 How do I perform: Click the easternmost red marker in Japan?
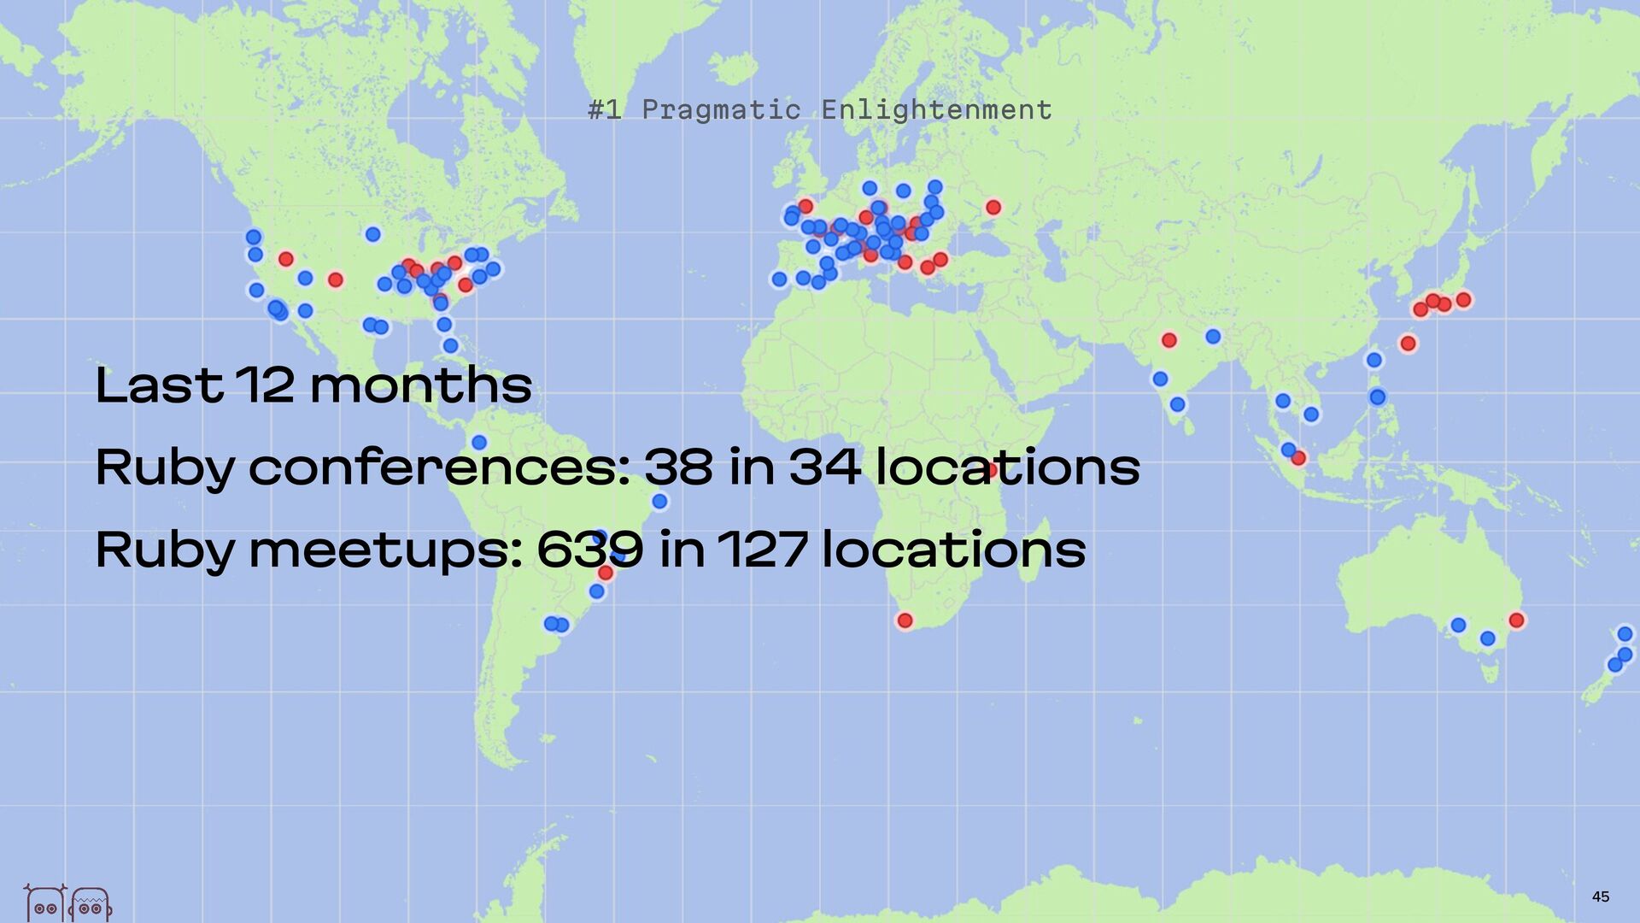[1463, 300]
